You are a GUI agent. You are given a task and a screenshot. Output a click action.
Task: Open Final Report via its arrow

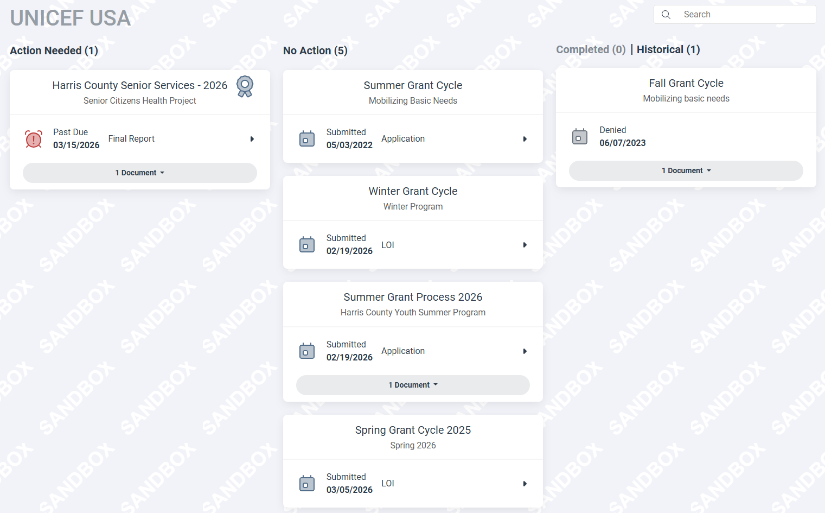[252, 139]
